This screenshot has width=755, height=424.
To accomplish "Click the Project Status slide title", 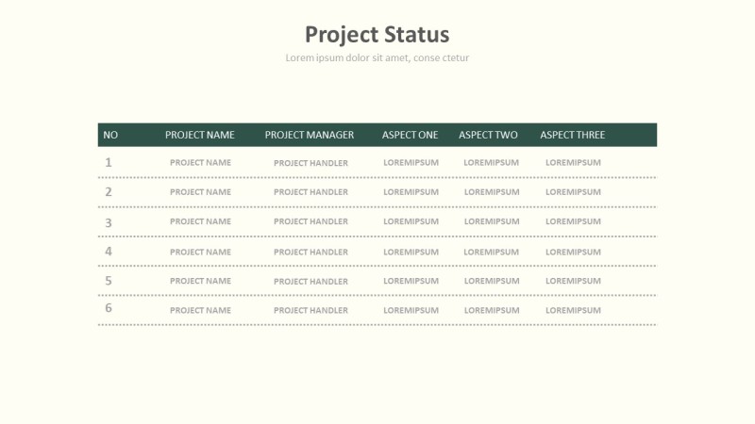I will (x=377, y=35).
